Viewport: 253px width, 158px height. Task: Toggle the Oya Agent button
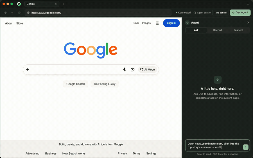click(240, 13)
